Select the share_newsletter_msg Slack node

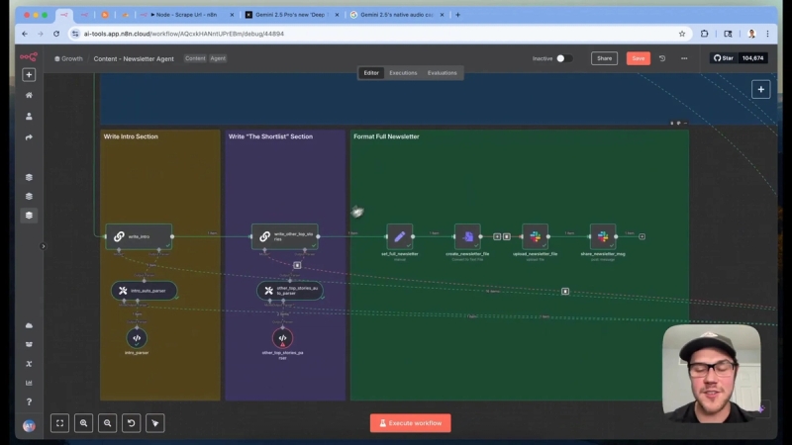pyautogui.click(x=603, y=236)
